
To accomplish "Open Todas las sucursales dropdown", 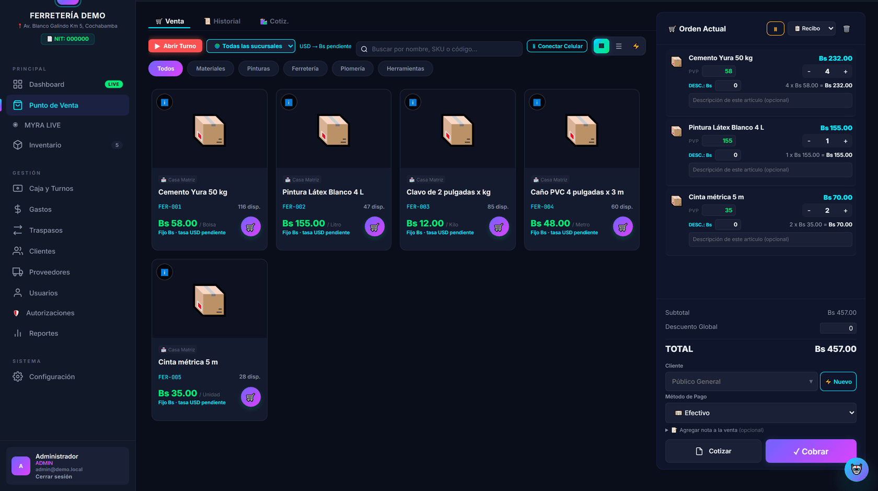I will coord(251,46).
